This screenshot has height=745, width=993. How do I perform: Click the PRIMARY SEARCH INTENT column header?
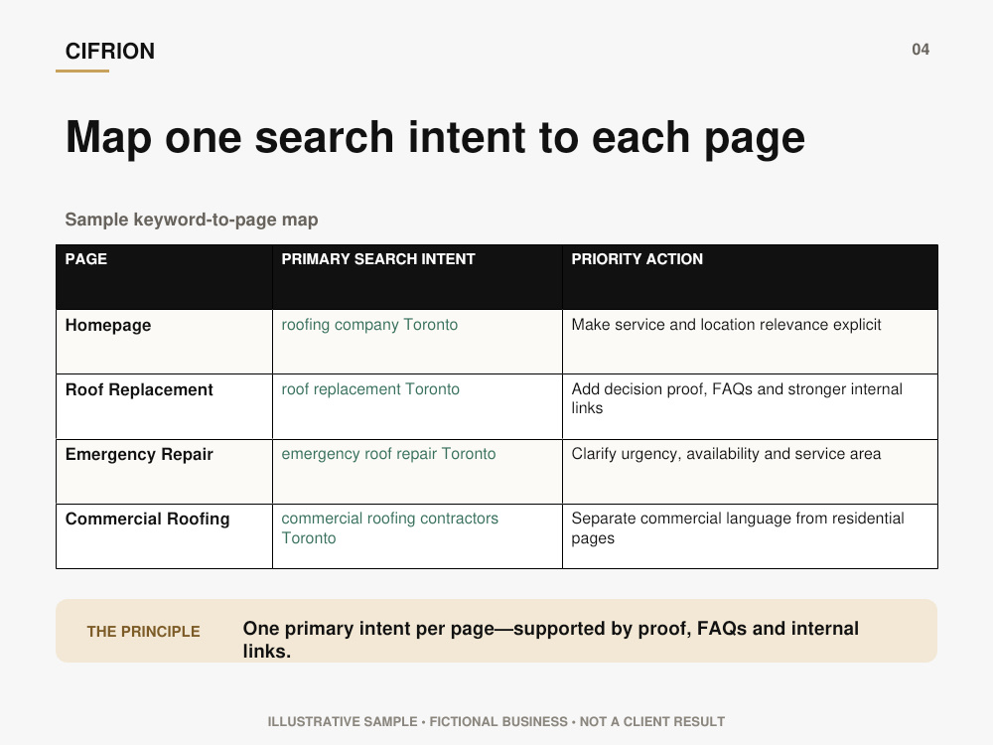[x=378, y=259]
